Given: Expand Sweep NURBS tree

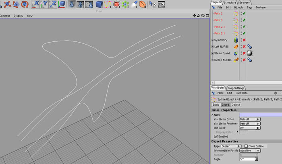Looking at the screenshot, I should click(212, 60).
